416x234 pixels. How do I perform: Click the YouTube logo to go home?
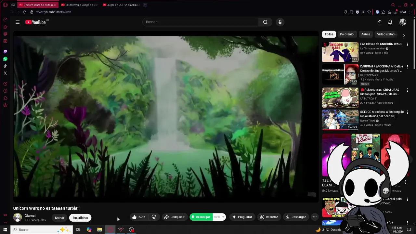point(35,22)
